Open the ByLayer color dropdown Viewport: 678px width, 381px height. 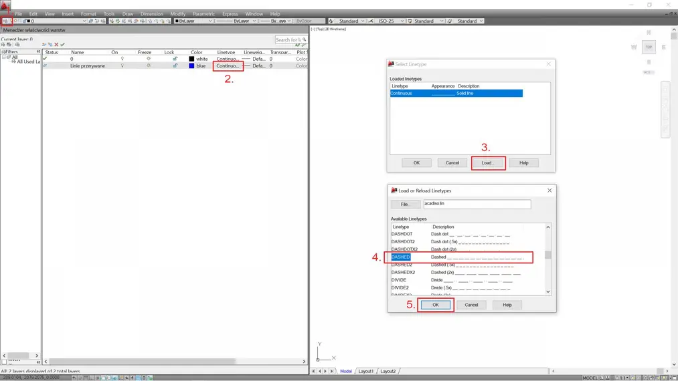pos(210,21)
